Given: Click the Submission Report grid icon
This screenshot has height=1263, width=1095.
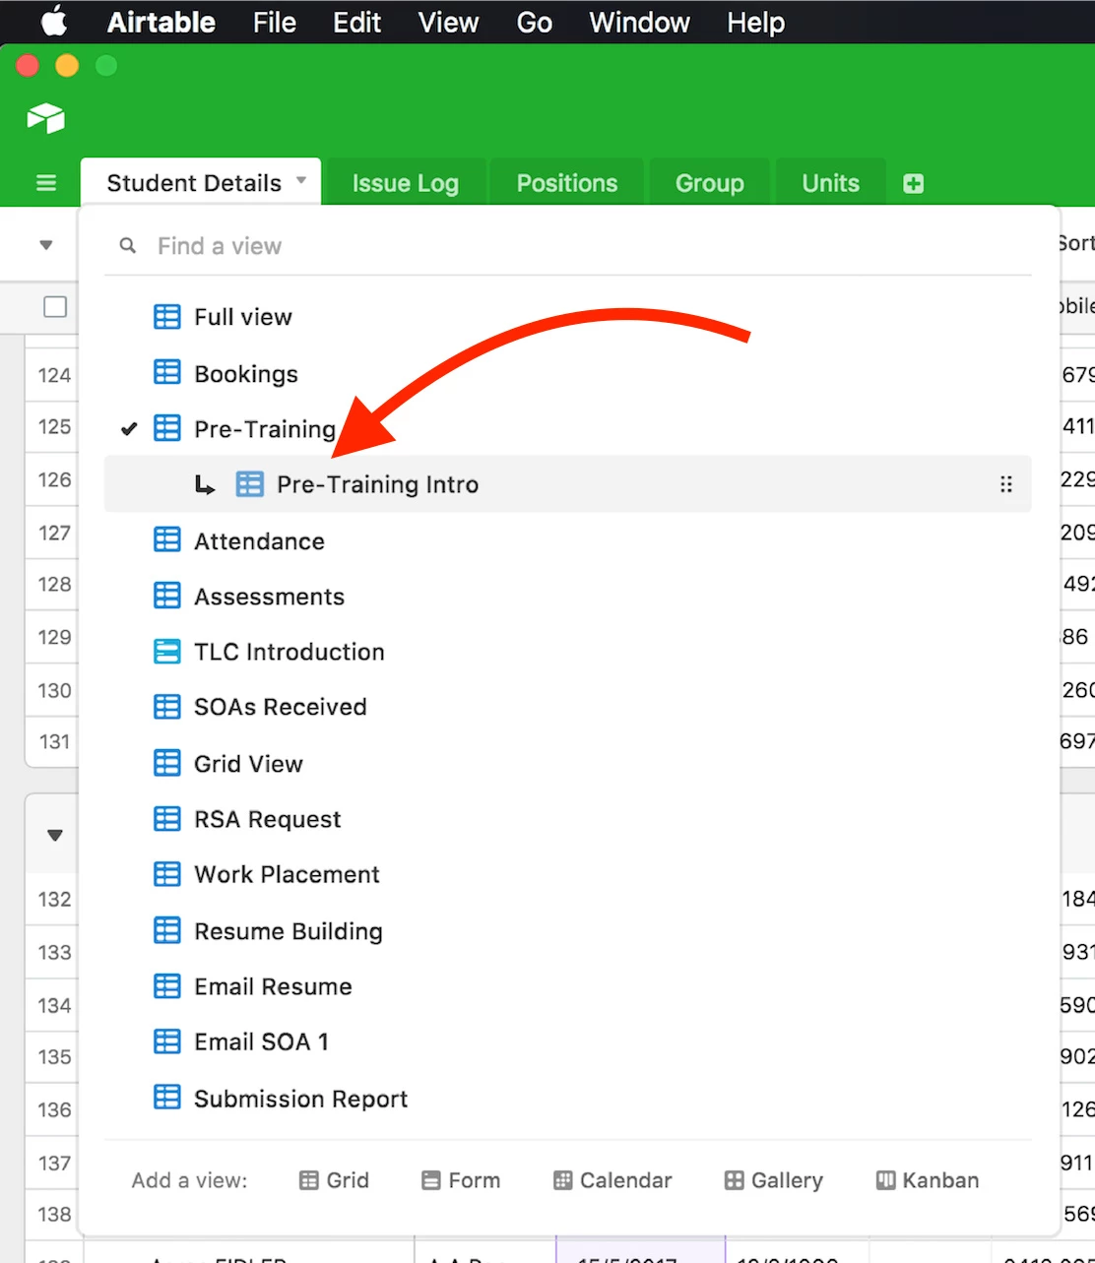Looking at the screenshot, I should click(x=167, y=1098).
